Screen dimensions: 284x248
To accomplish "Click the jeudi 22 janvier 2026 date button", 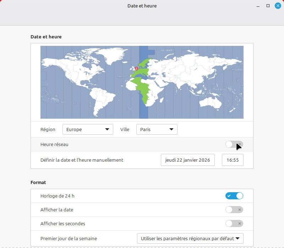I will [x=187, y=160].
